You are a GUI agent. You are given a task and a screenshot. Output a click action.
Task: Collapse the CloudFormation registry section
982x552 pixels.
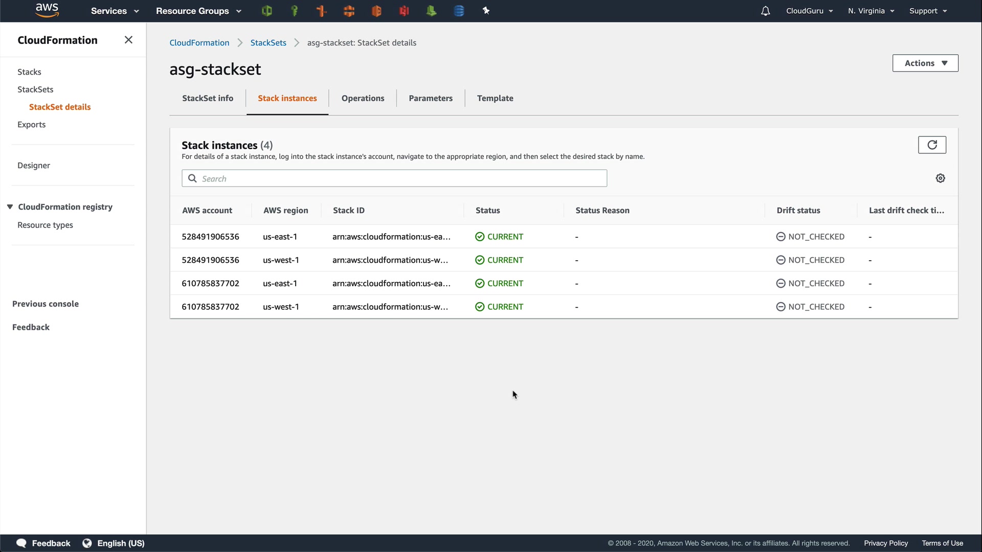click(10, 207)
